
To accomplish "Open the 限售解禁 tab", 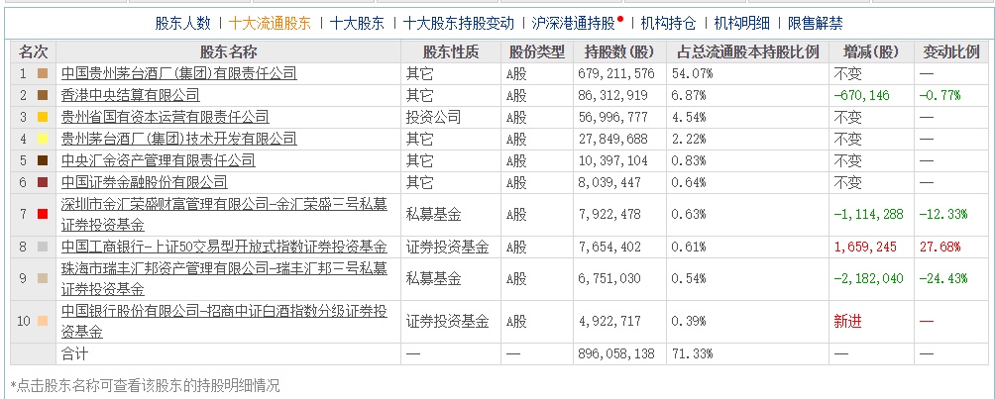I will (x=816, y=24).
